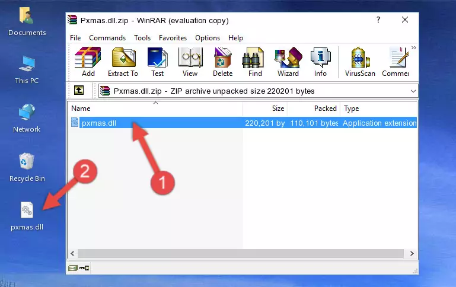
Task: Click the 110,101 bytes packed value
Action: [314, 123]
